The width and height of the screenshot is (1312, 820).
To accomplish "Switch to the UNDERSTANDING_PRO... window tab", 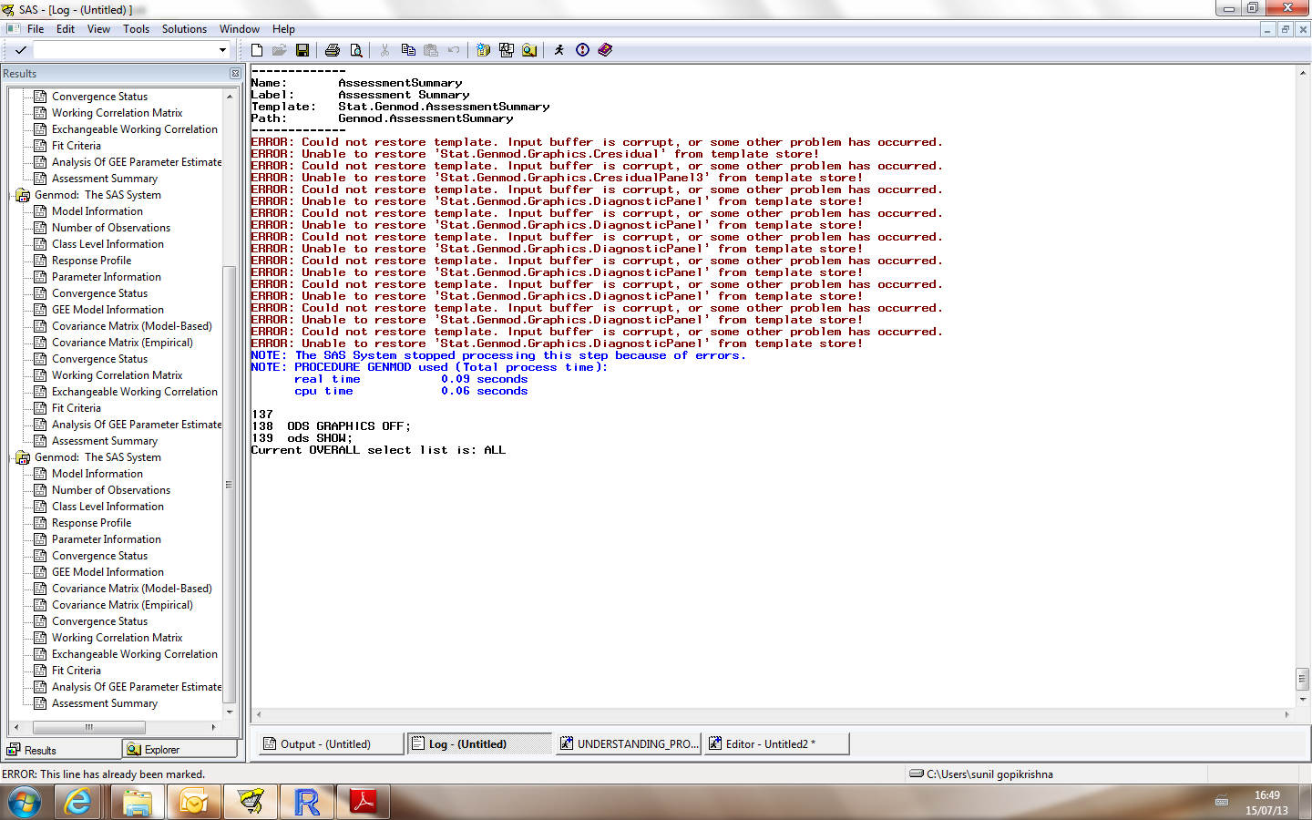I will pyautogui.click(x=629, y=744).
